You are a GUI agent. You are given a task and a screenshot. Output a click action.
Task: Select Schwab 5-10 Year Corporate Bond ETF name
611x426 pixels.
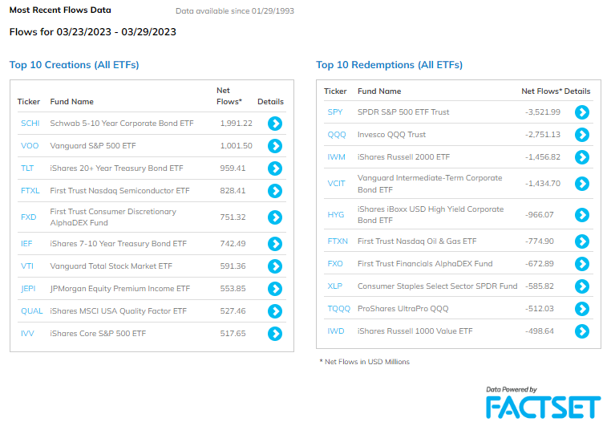(122, 124)
